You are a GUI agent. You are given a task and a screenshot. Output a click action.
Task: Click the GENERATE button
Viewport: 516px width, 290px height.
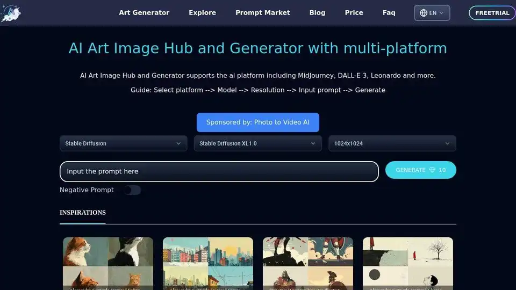coord(420,170)
